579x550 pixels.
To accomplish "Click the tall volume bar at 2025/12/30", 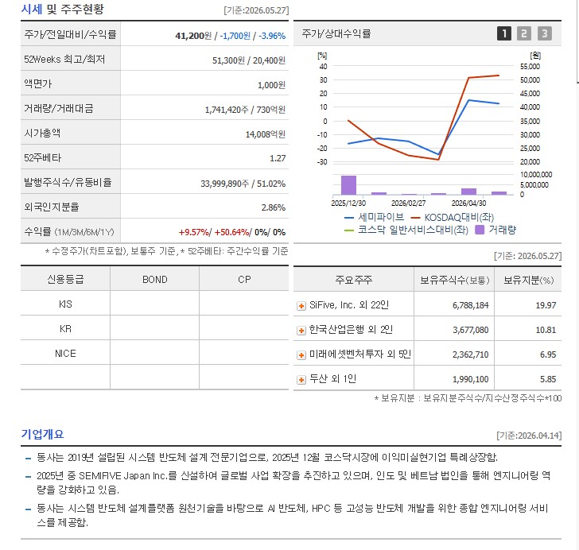I will (348, 185).
